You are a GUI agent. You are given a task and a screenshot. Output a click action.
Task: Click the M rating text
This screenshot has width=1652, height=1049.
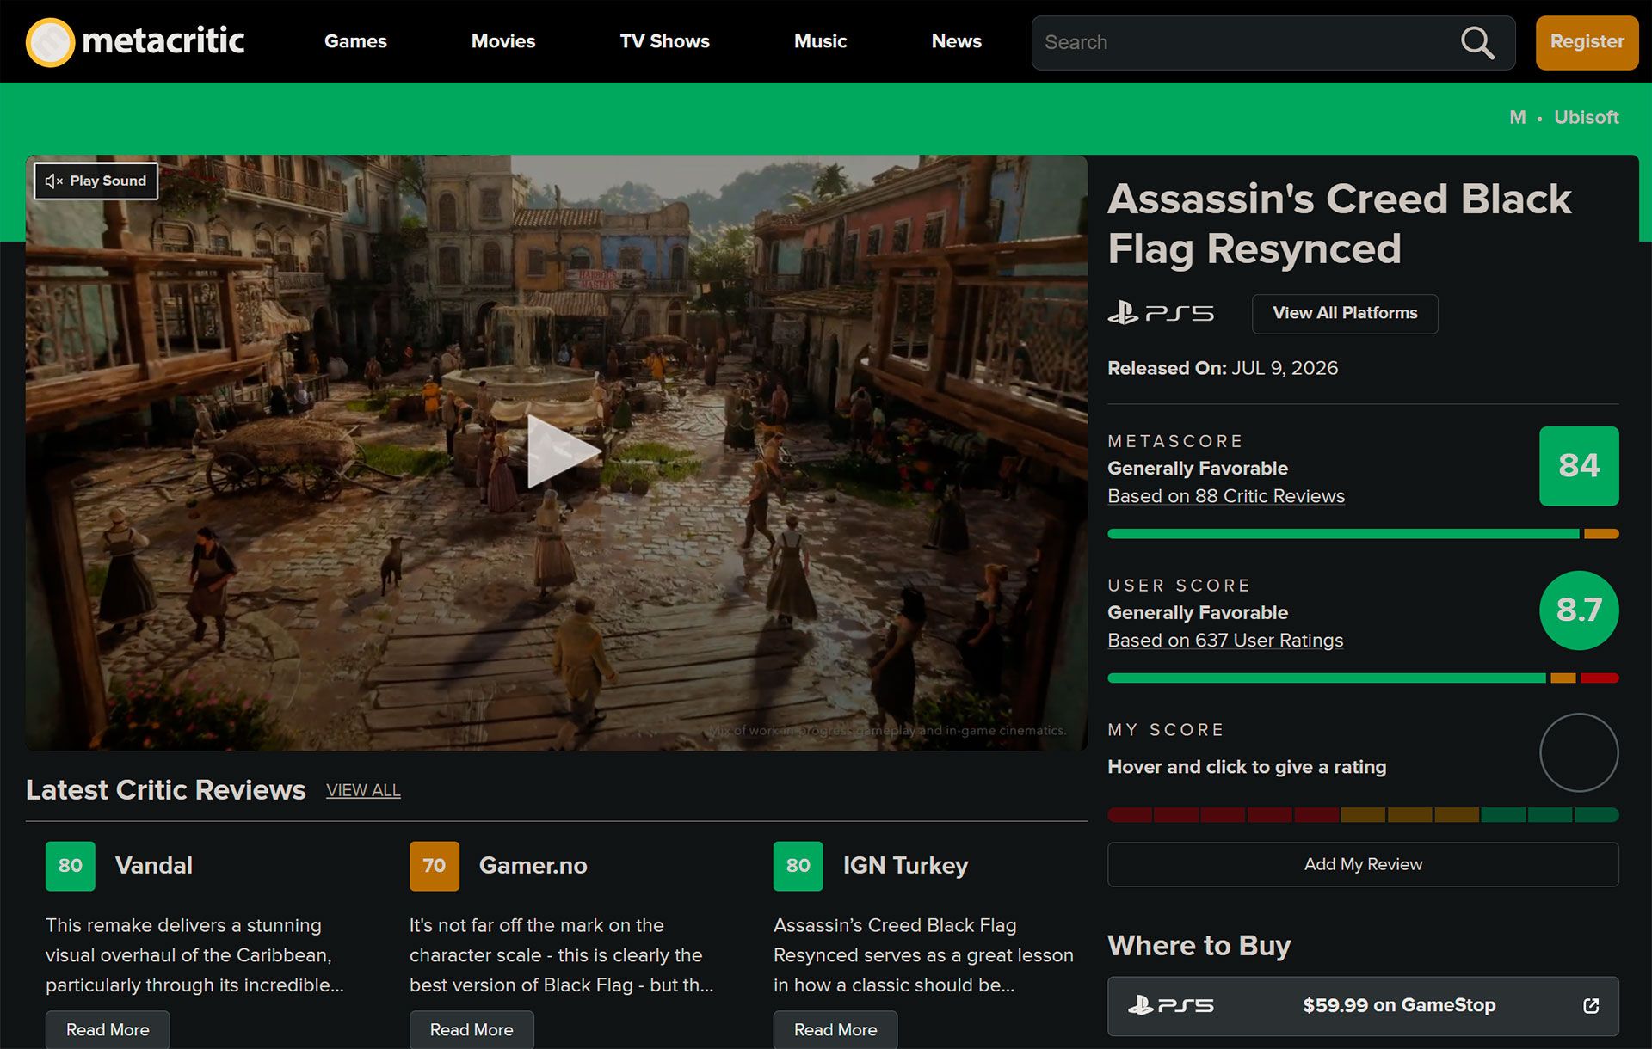pos(1518,117)
